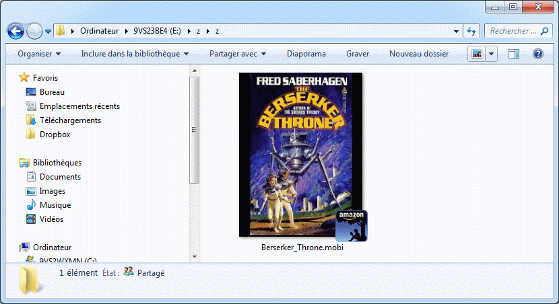Start the Diaporama slideshow
This screenshot has width=559, height=304.
point(306,54)
